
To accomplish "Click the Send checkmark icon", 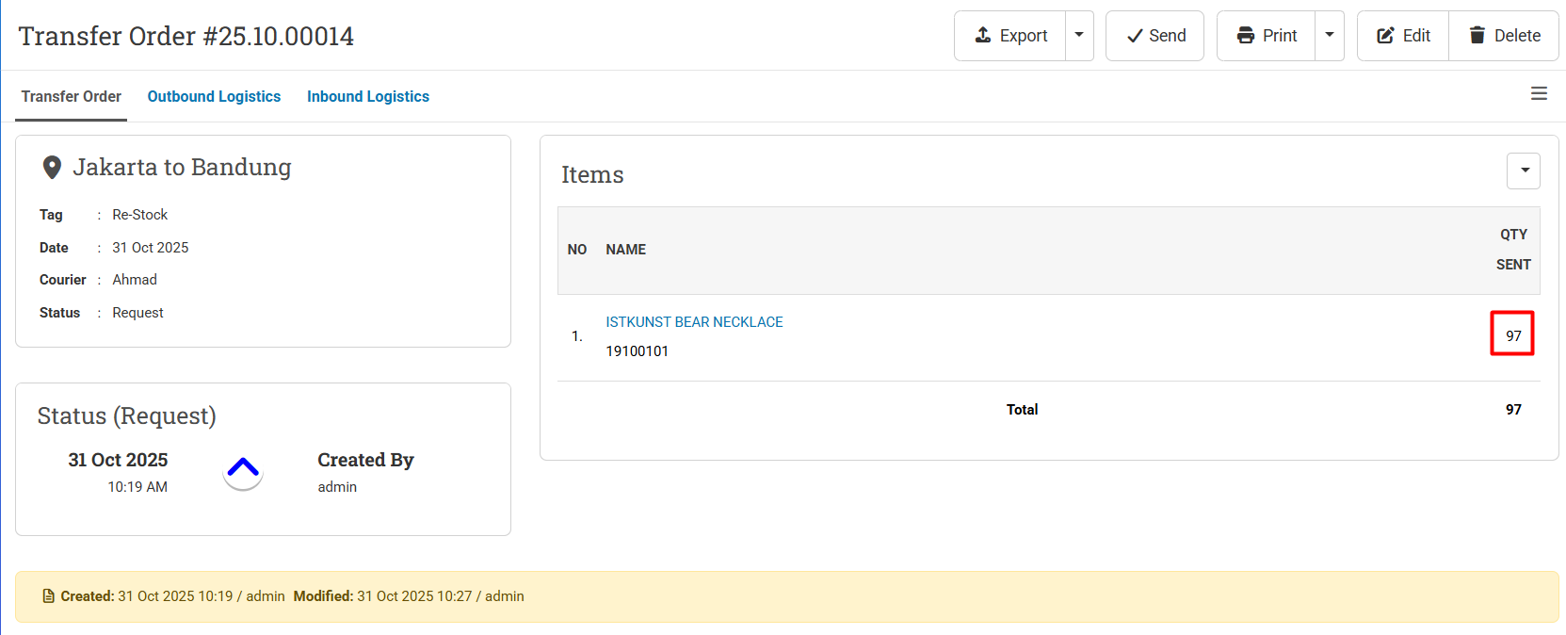I will point(1135,36).
